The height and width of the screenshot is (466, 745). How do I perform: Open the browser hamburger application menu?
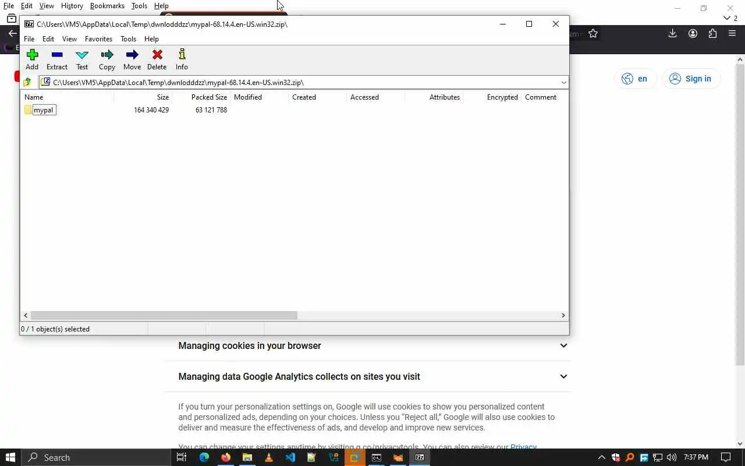(x=732, y=34)
